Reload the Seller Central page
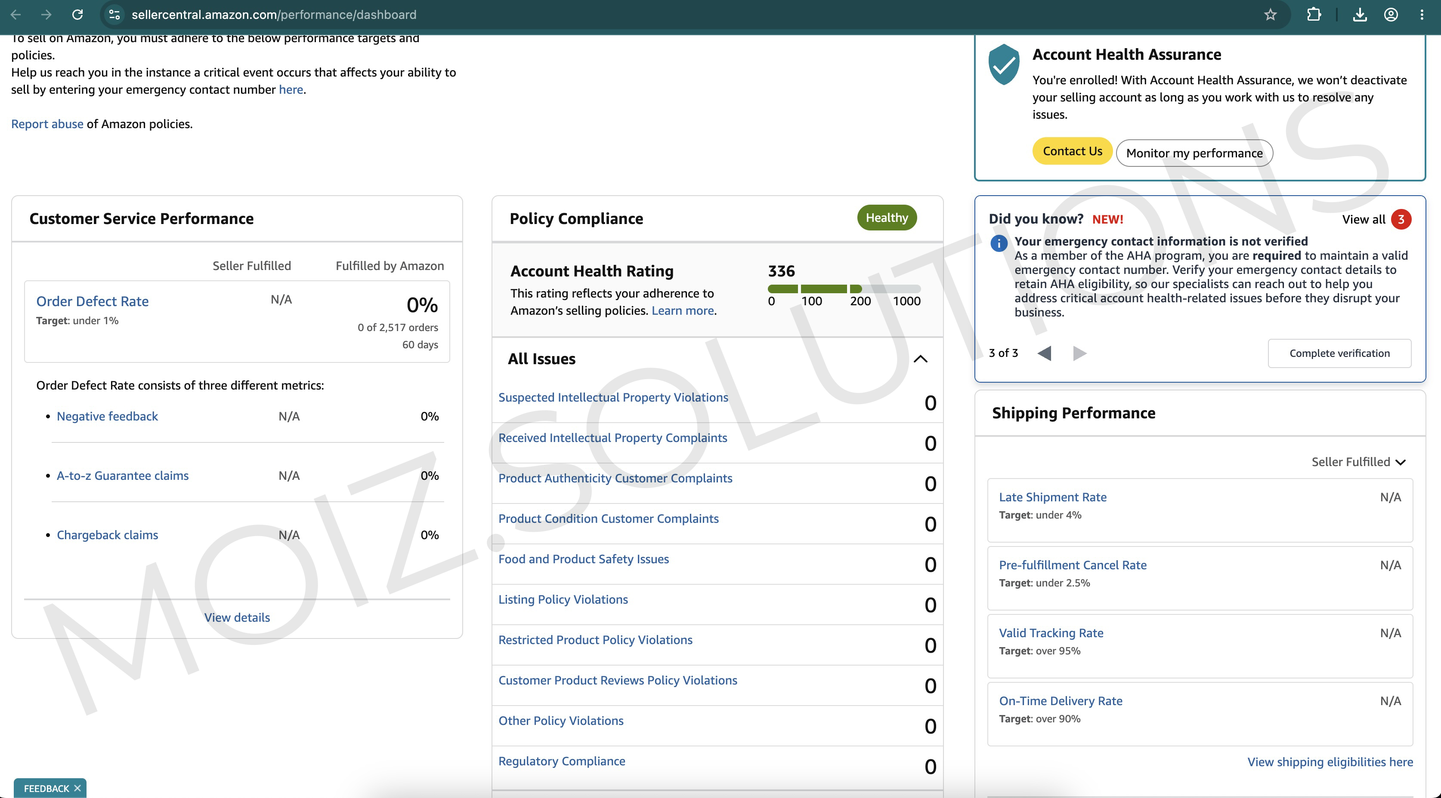Image resolution: width=1441 pixels, height=798 pixels. click(78, 15)
